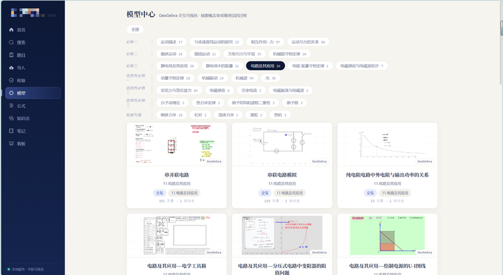
Task: Pick the 安培力与洛伦兹力 filter chip
Action: pos(179,90)
